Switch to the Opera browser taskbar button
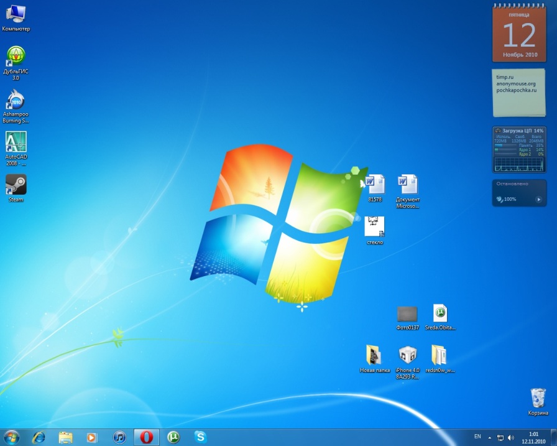The height and width of the screenshot is (446, 557). (x=146, y=437)
